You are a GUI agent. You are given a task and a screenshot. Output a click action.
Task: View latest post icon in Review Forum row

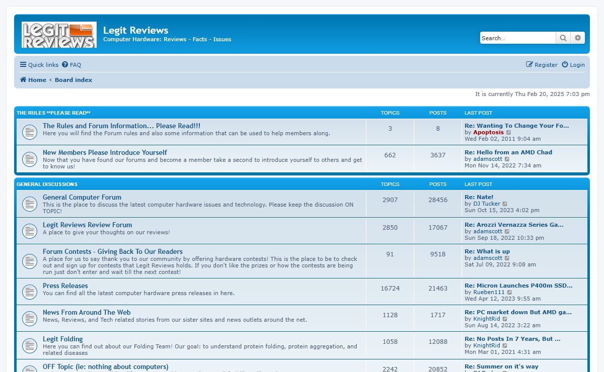[x=507, y=232]
